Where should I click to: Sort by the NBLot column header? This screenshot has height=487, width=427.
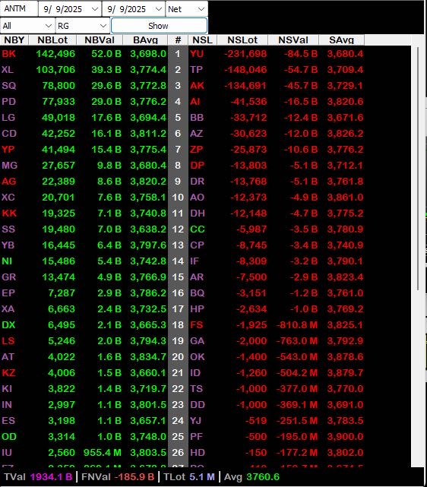[52, 40]
